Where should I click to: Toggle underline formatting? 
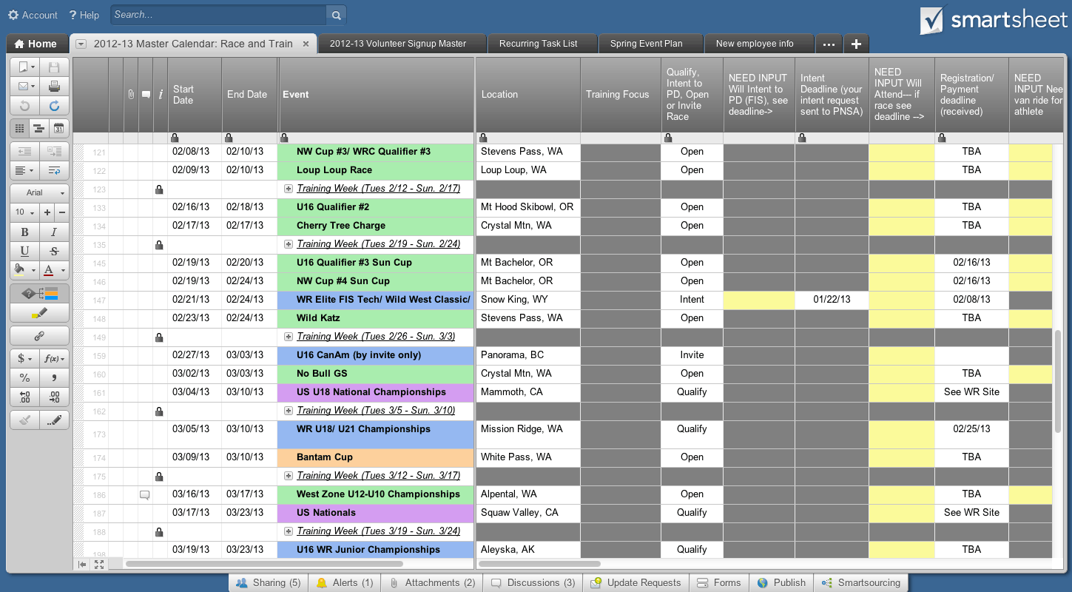24,252
